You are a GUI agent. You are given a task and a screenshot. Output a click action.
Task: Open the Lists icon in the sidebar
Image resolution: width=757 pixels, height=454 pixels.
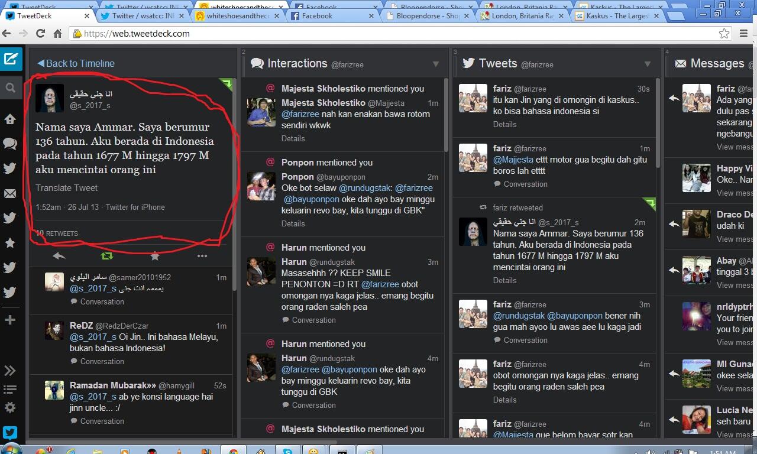10,389
